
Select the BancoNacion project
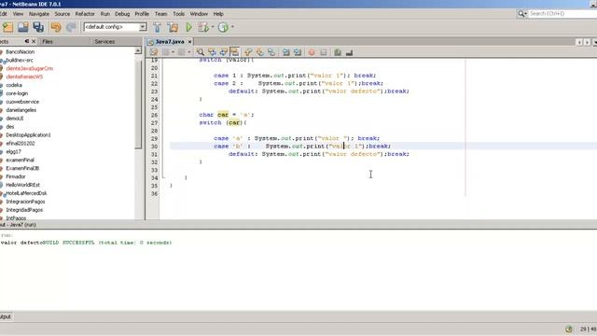tap(21, 52)
